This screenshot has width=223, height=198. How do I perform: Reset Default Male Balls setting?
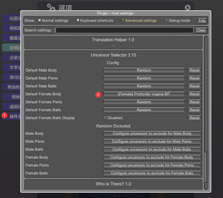point(194,86)
